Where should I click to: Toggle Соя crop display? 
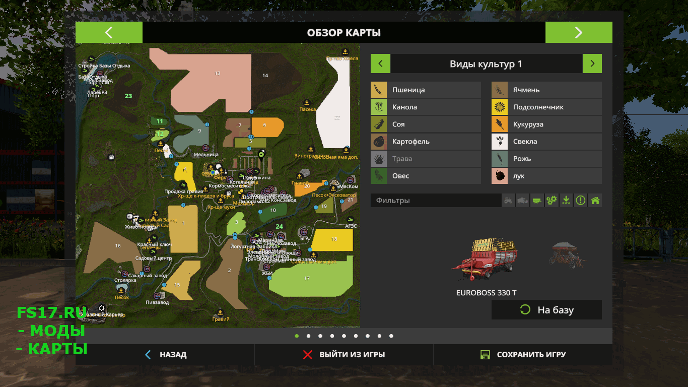(x=426, y=124)
